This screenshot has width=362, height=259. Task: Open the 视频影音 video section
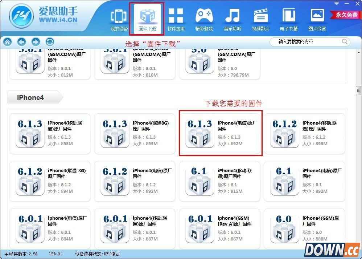260,18
